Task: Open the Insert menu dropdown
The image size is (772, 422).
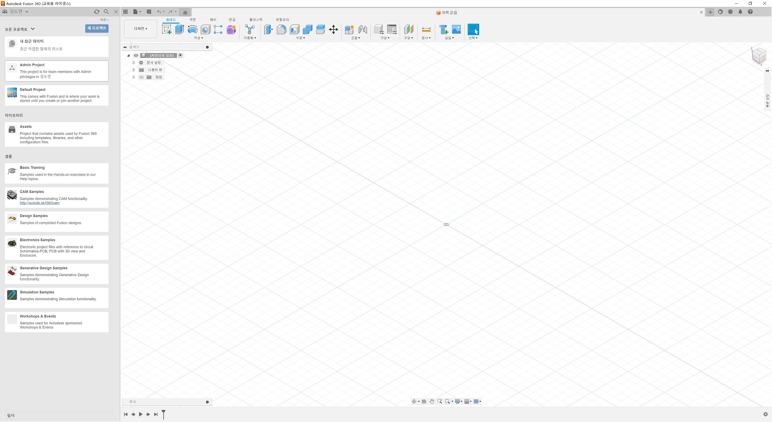Action: 449,38
